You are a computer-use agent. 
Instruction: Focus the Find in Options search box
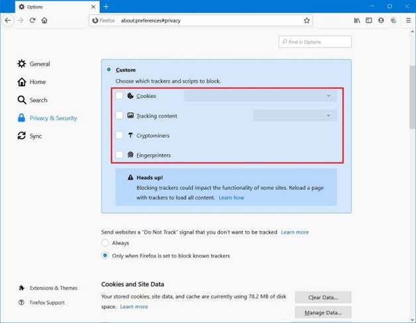pyautogui.click(x=315, y=42)
